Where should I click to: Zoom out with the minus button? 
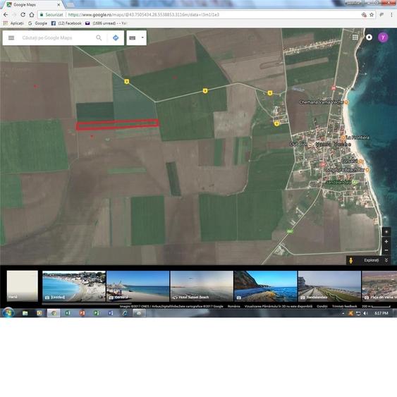pos(386,250)
